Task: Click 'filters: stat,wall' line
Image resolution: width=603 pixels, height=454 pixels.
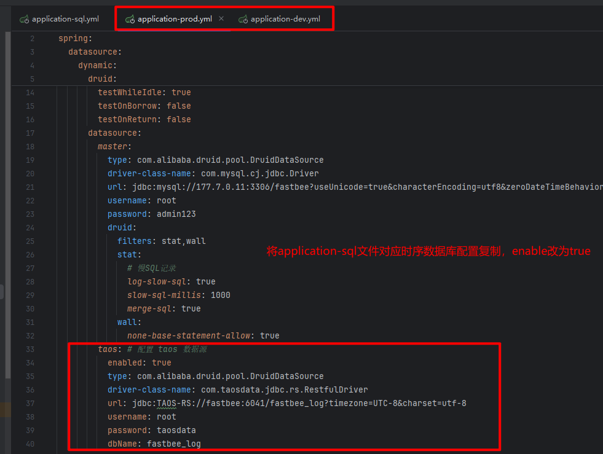Action: (162, 241)
